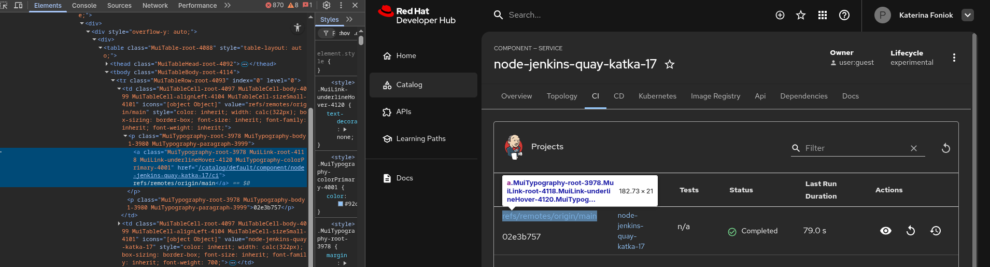Click the view build eye icon
This screenshot has height=267, width=990.
886,231
